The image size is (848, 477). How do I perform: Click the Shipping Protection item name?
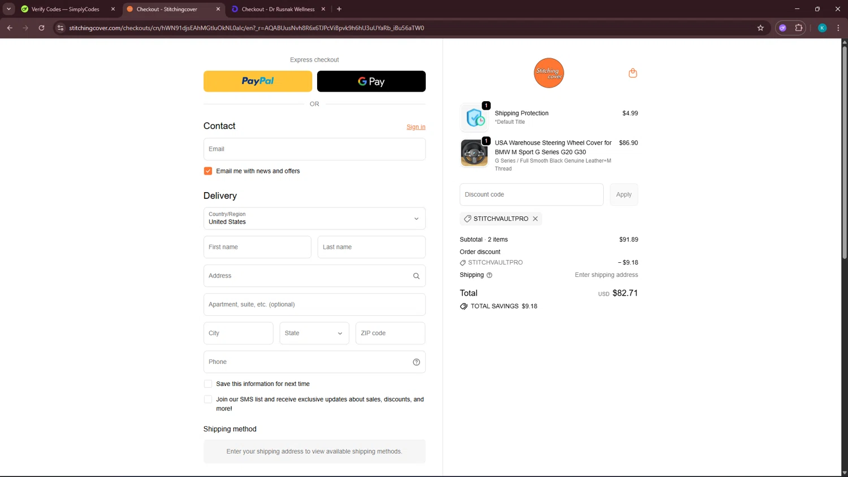(521, 113)
